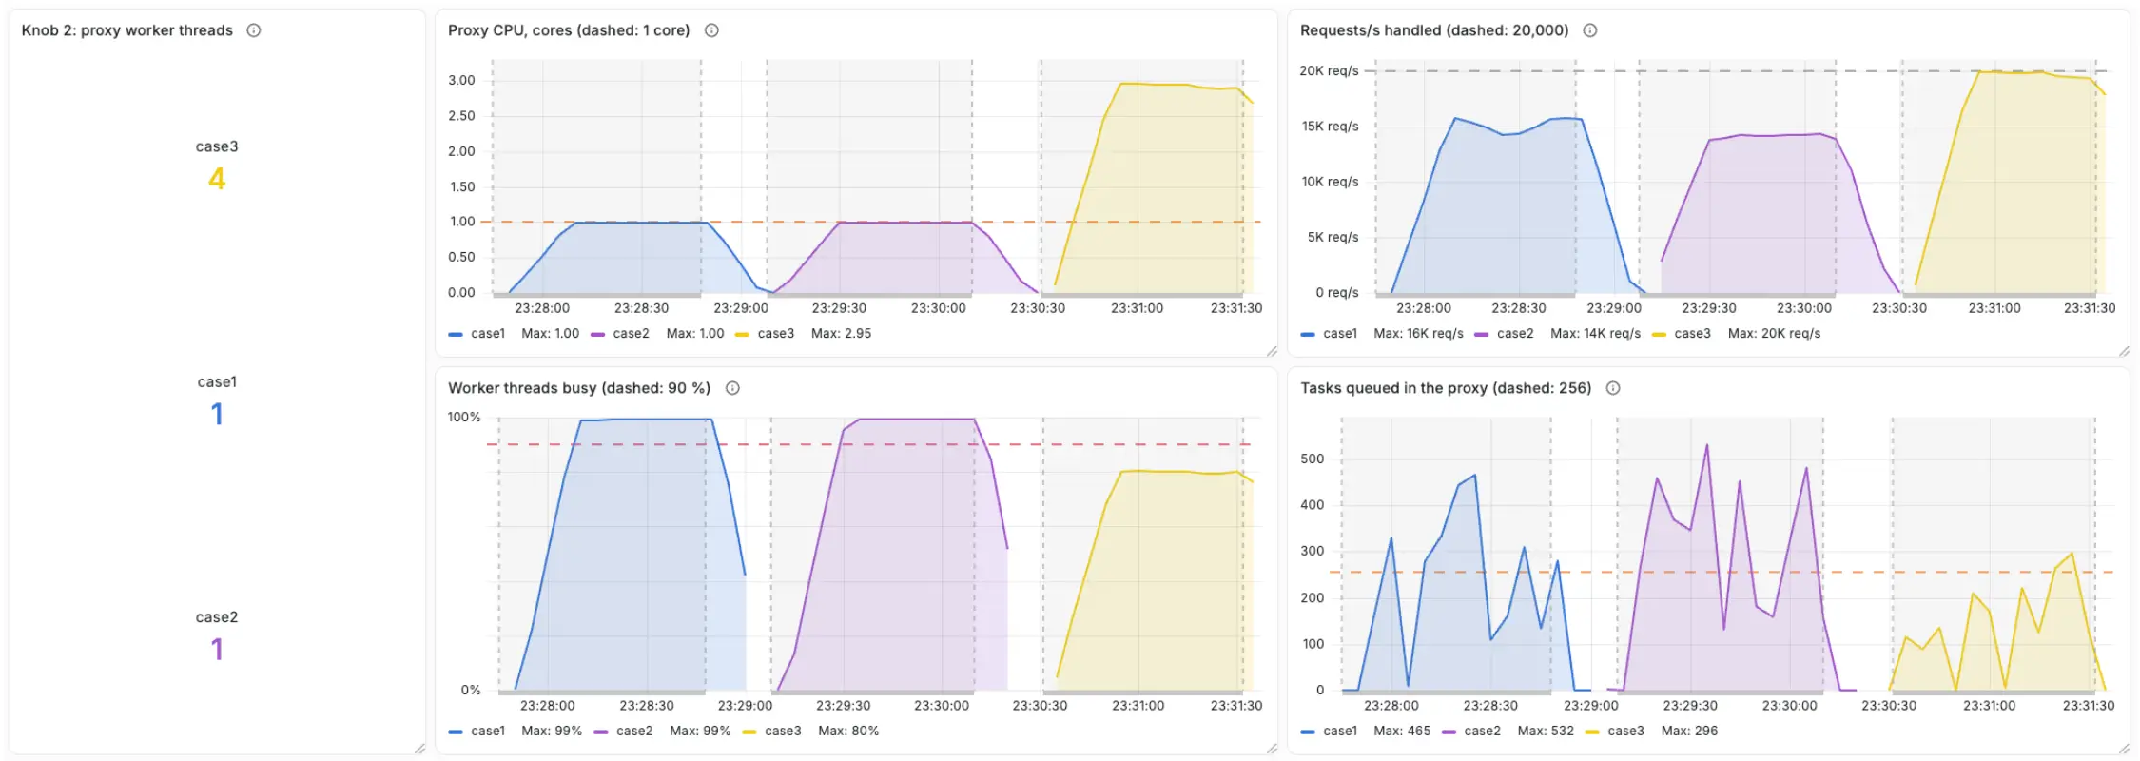Click the 20K req/s y-axis label

click(x=1329, y=71)
